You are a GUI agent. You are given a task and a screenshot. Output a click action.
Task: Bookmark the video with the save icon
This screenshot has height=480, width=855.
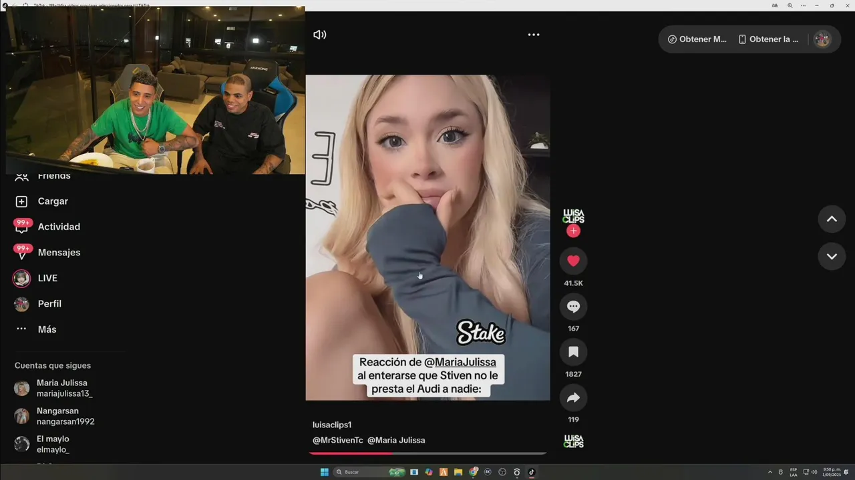pyautogui.click(x=573, y=352)
